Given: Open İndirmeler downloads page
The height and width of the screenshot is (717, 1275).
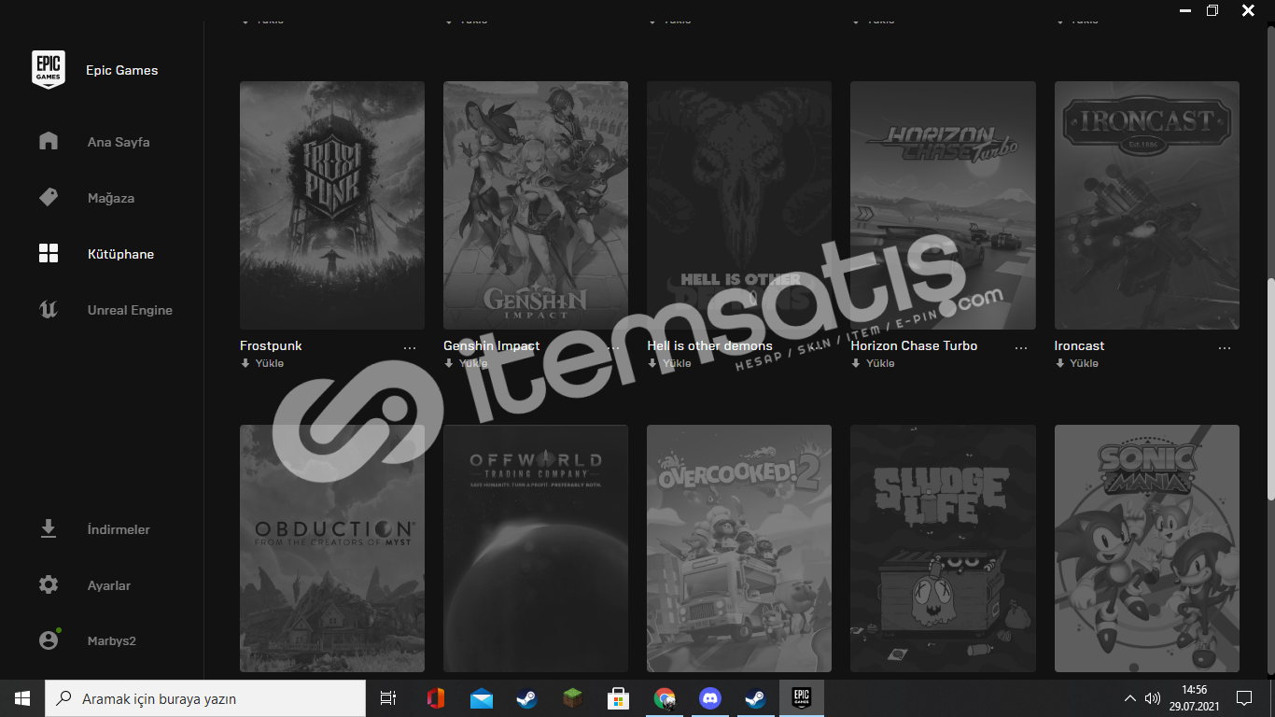Looking at the screenshot, I should click(x=119, y=529).
